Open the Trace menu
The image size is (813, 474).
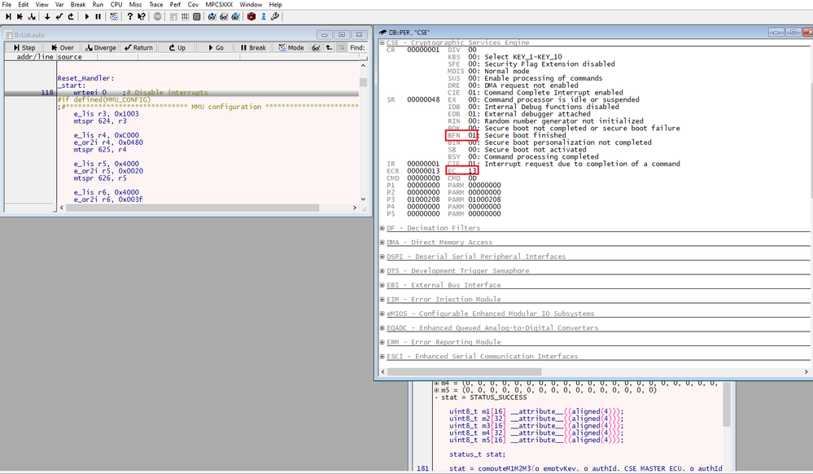tap(156, 4)
